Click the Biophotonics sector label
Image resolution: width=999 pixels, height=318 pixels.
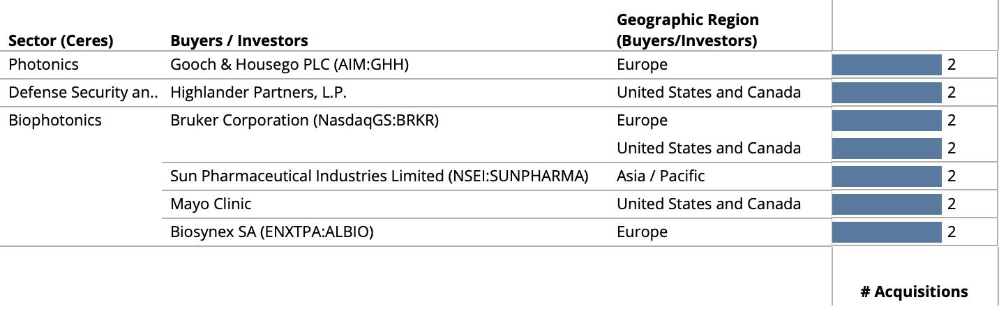(55, 121)
